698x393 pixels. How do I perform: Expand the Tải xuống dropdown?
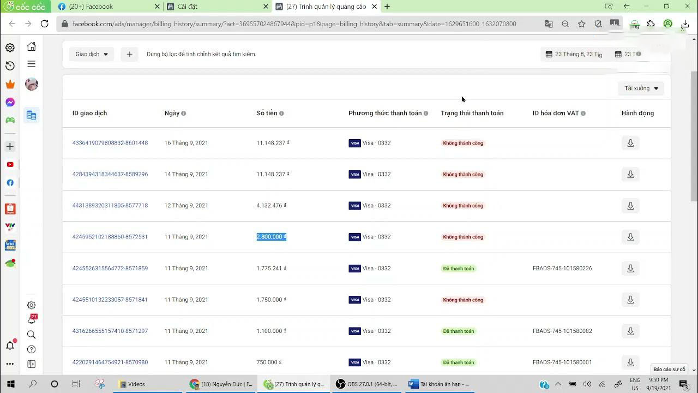641,88
